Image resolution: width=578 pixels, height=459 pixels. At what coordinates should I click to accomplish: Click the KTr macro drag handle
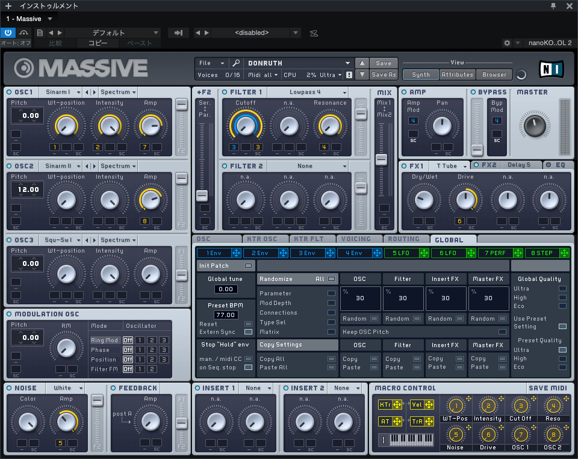pyautogui.click(x=397, y=404)
